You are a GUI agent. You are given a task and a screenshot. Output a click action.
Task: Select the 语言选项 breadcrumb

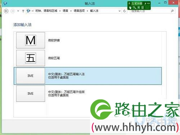pos(79,11)
